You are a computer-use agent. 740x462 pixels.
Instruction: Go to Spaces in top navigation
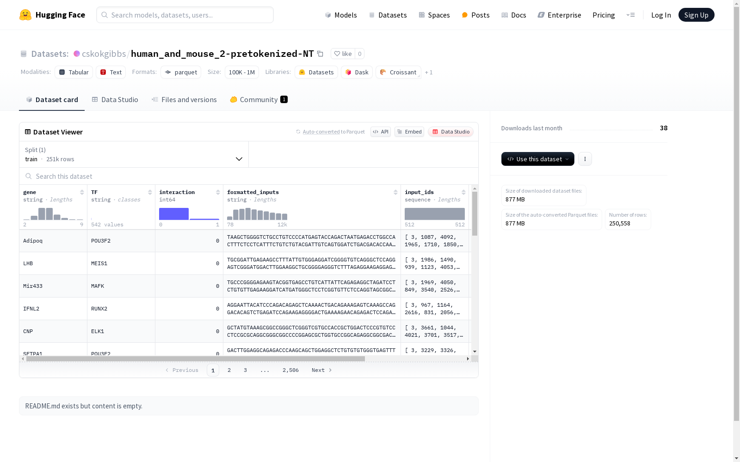(434, 15)
